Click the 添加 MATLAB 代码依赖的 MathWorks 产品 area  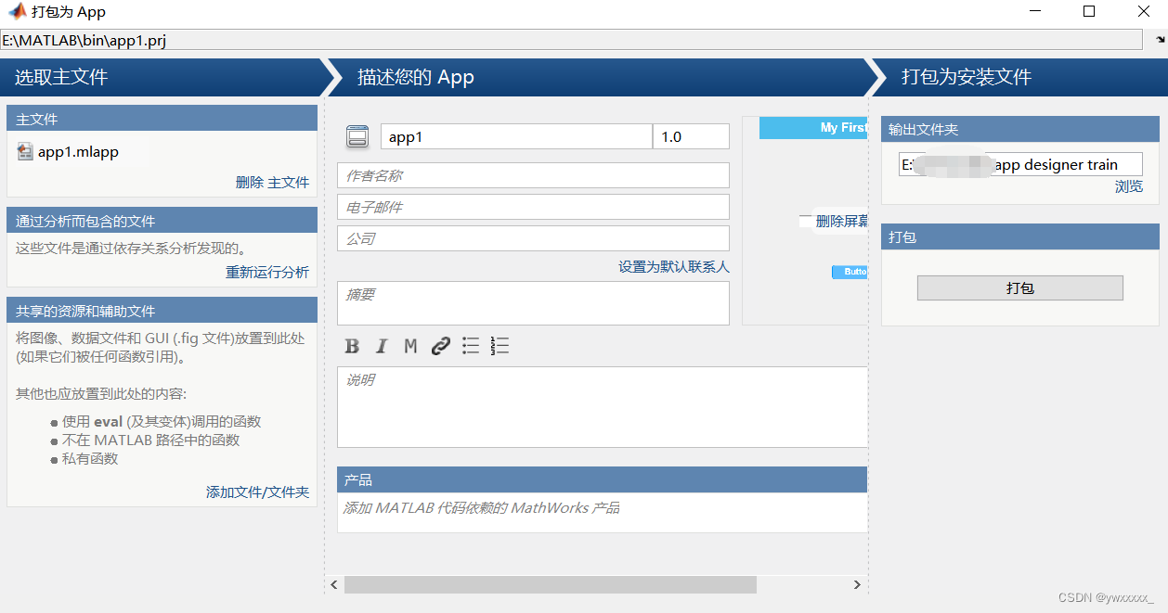(602, 513)
